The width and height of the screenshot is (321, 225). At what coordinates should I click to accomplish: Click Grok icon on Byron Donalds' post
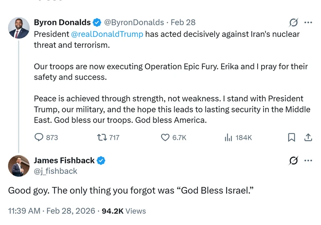pos(294,22)
